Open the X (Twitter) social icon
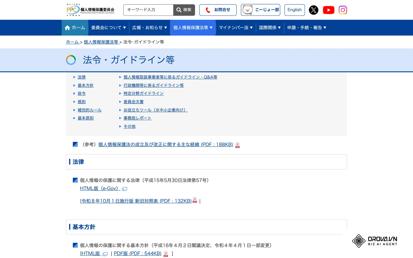This screenshot has width=413, height=258. [313, 10]
